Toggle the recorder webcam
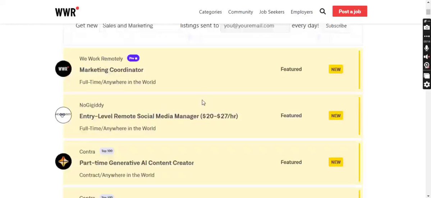This screenshot has width=431, height=198. click(427, 65)
